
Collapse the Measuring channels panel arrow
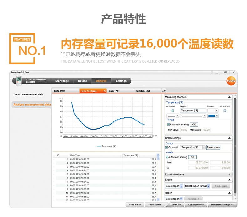pyautogui.click(x=229, y=97)
